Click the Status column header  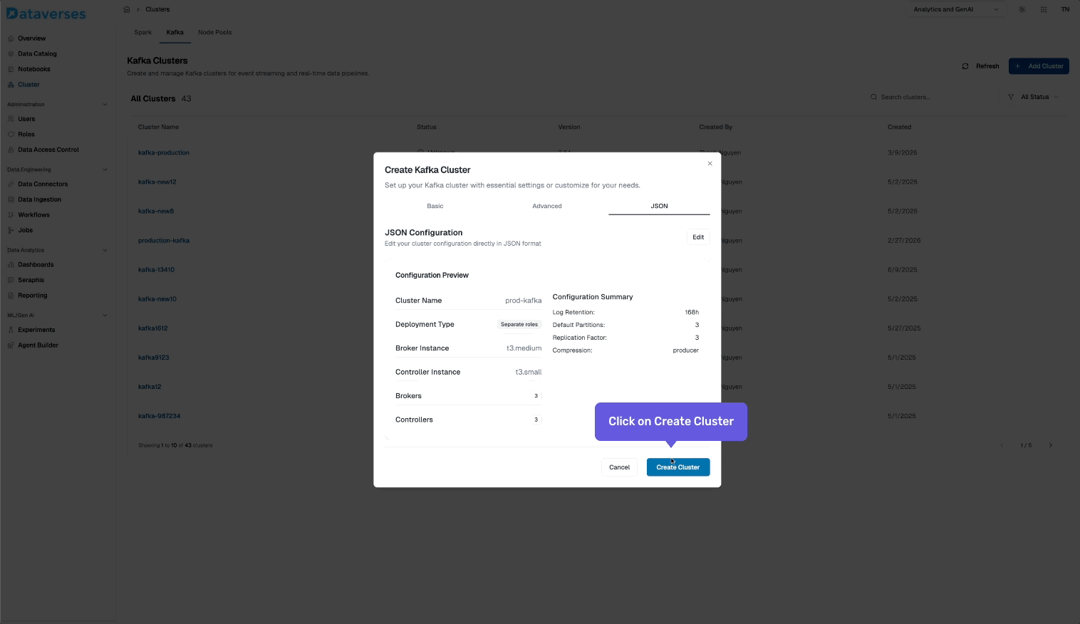427,127
